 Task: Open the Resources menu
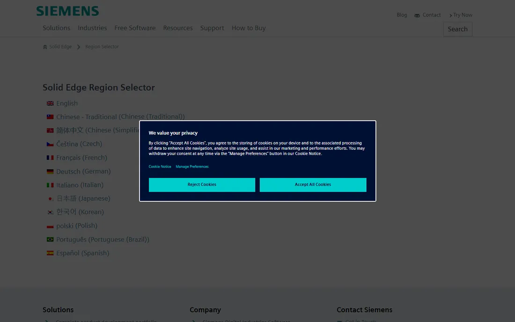pyautogui.click(x=178, y=28)
